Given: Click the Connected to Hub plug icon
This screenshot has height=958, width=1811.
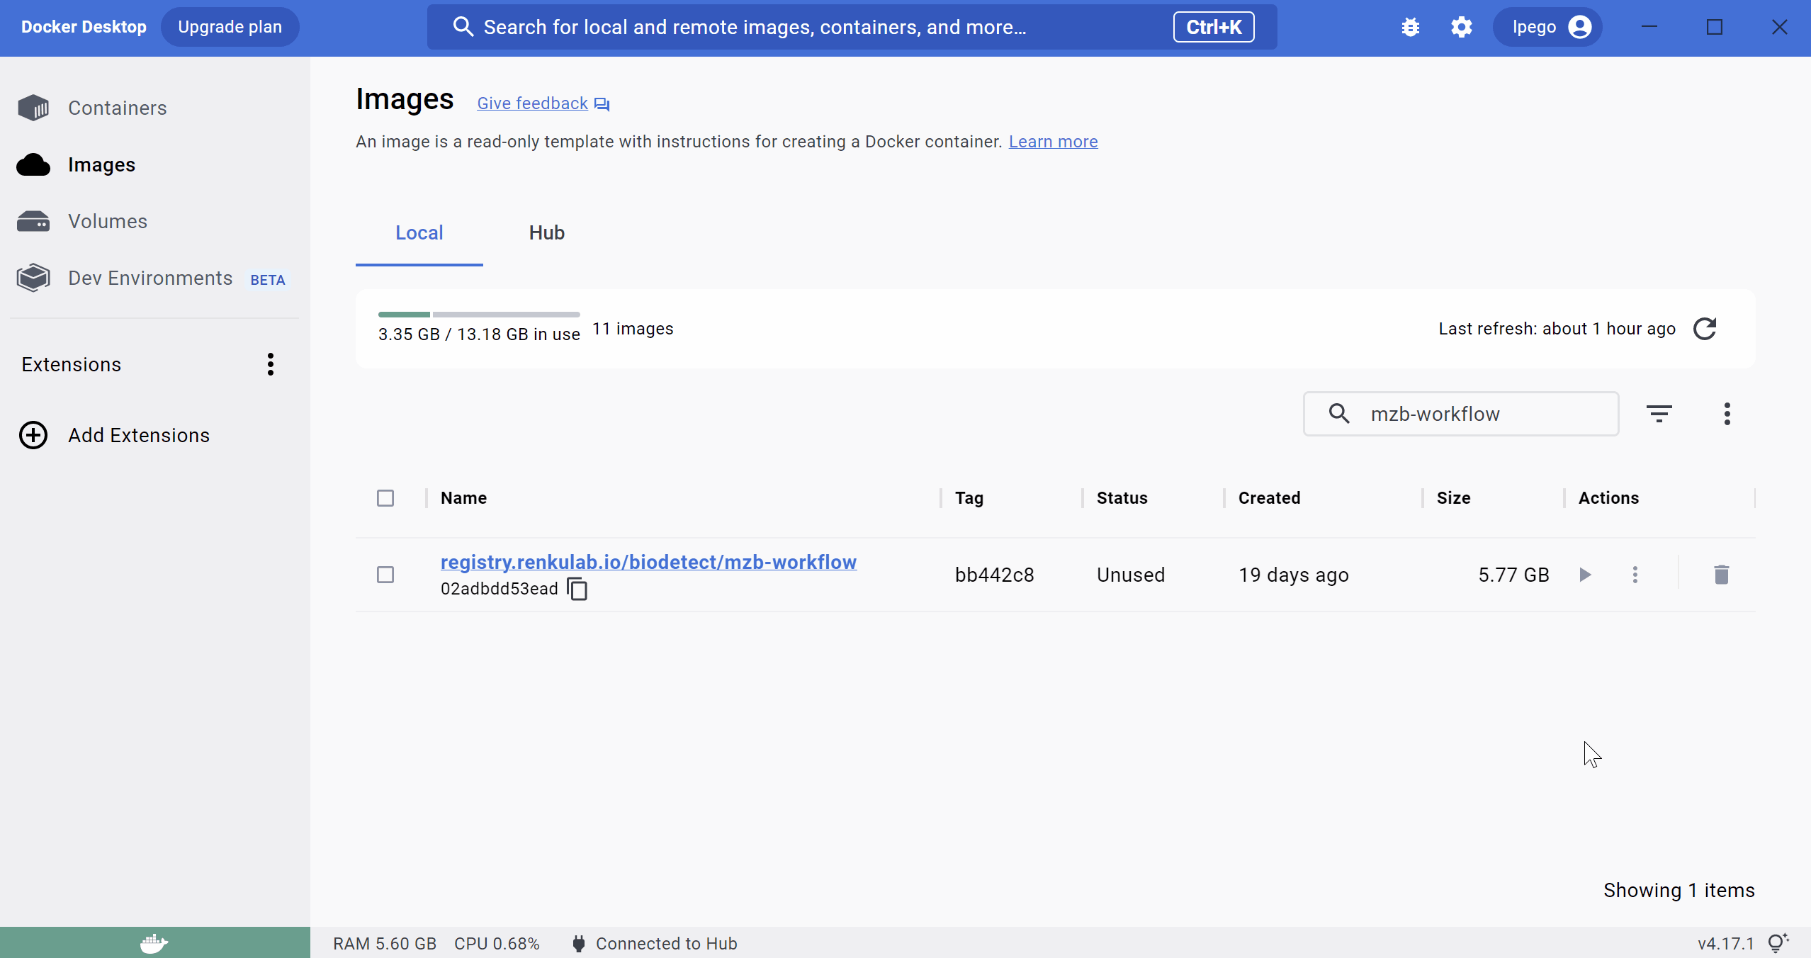Looking at the screenshot, I should [579, 944].
